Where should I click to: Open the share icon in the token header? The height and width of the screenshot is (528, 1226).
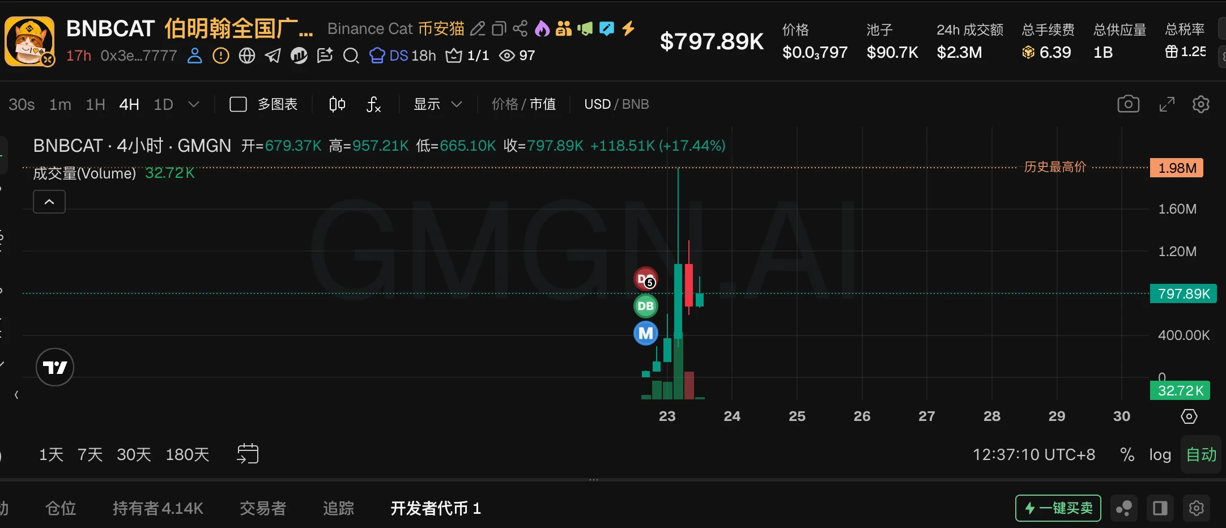(520, 29)
